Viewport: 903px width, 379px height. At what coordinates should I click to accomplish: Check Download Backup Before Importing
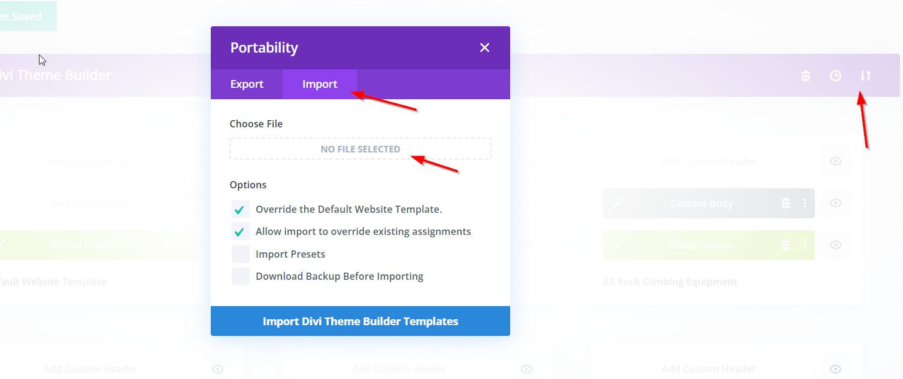pos(241,276)
